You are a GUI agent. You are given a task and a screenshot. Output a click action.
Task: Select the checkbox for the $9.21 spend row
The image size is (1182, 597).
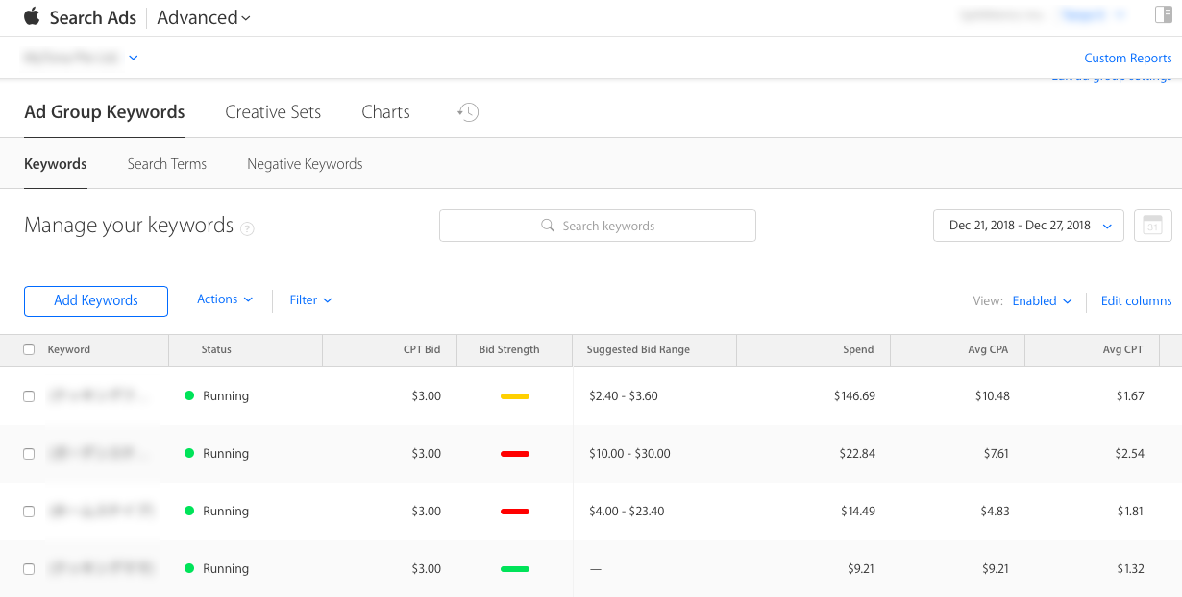(29, 569)
